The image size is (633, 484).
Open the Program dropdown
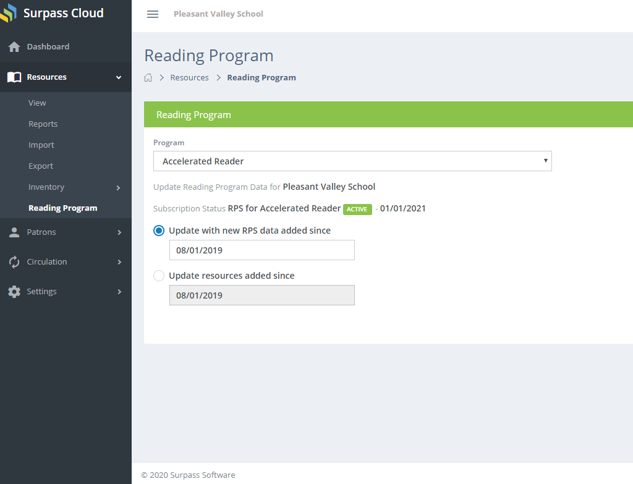(x=352, y=161)
